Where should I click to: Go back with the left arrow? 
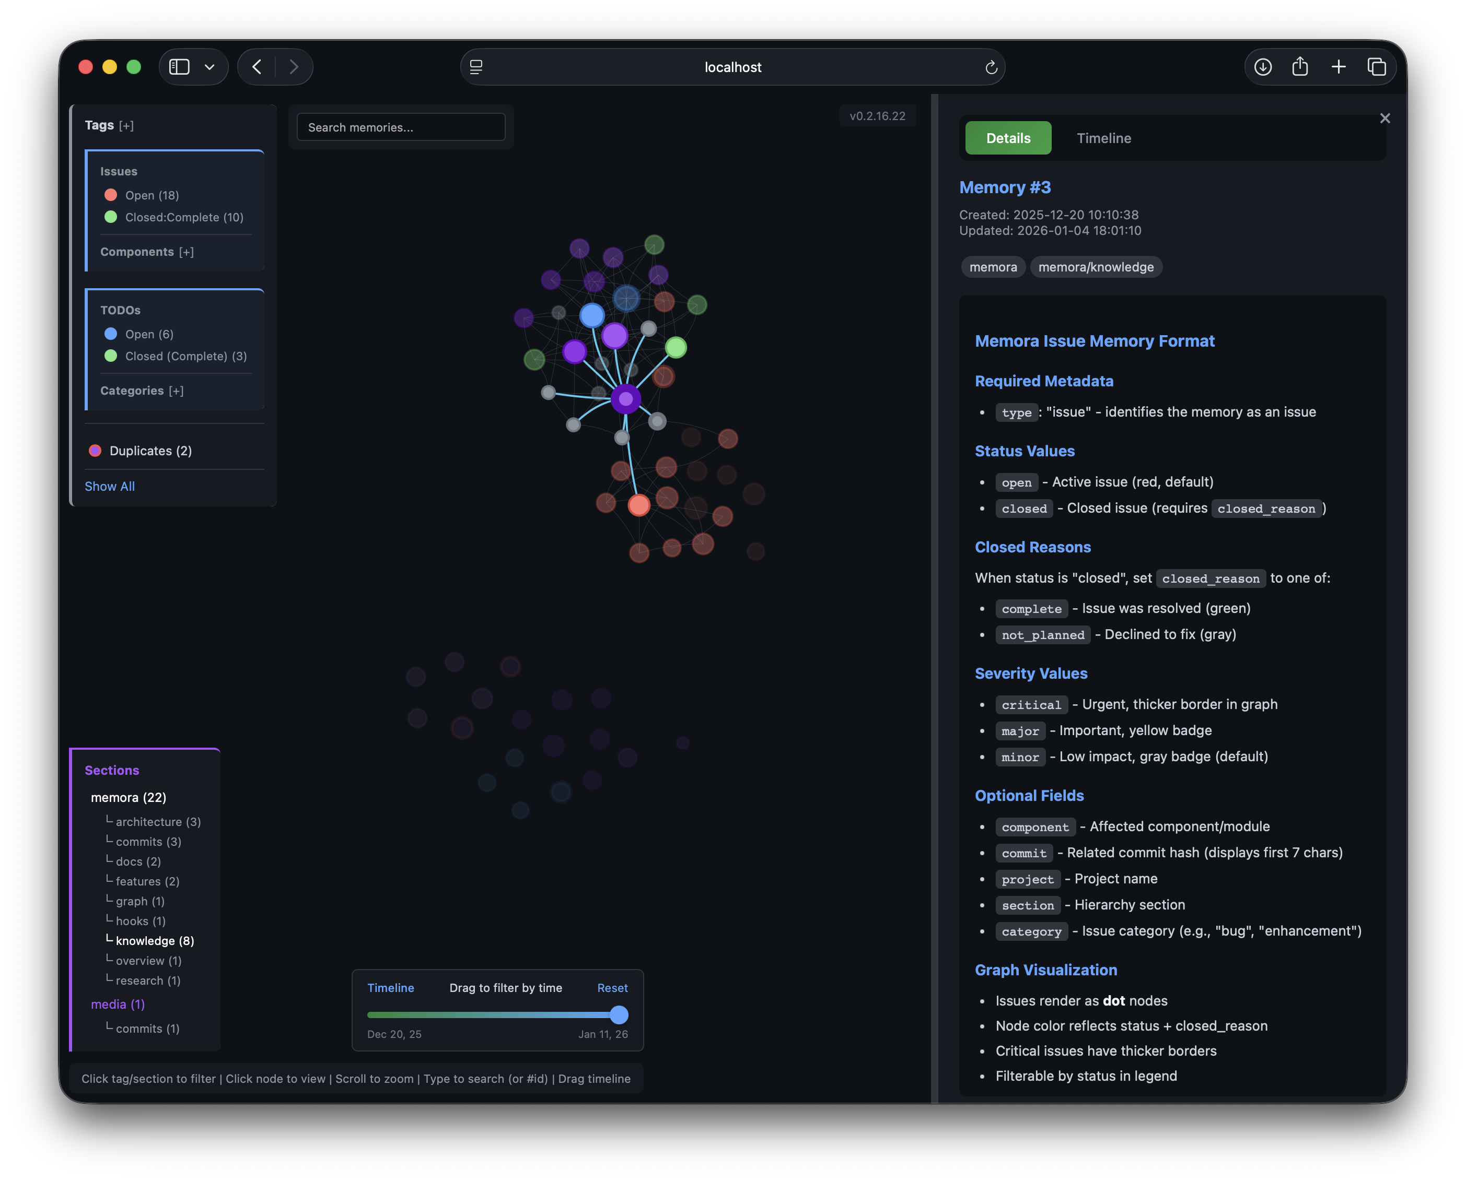[257, 67]
